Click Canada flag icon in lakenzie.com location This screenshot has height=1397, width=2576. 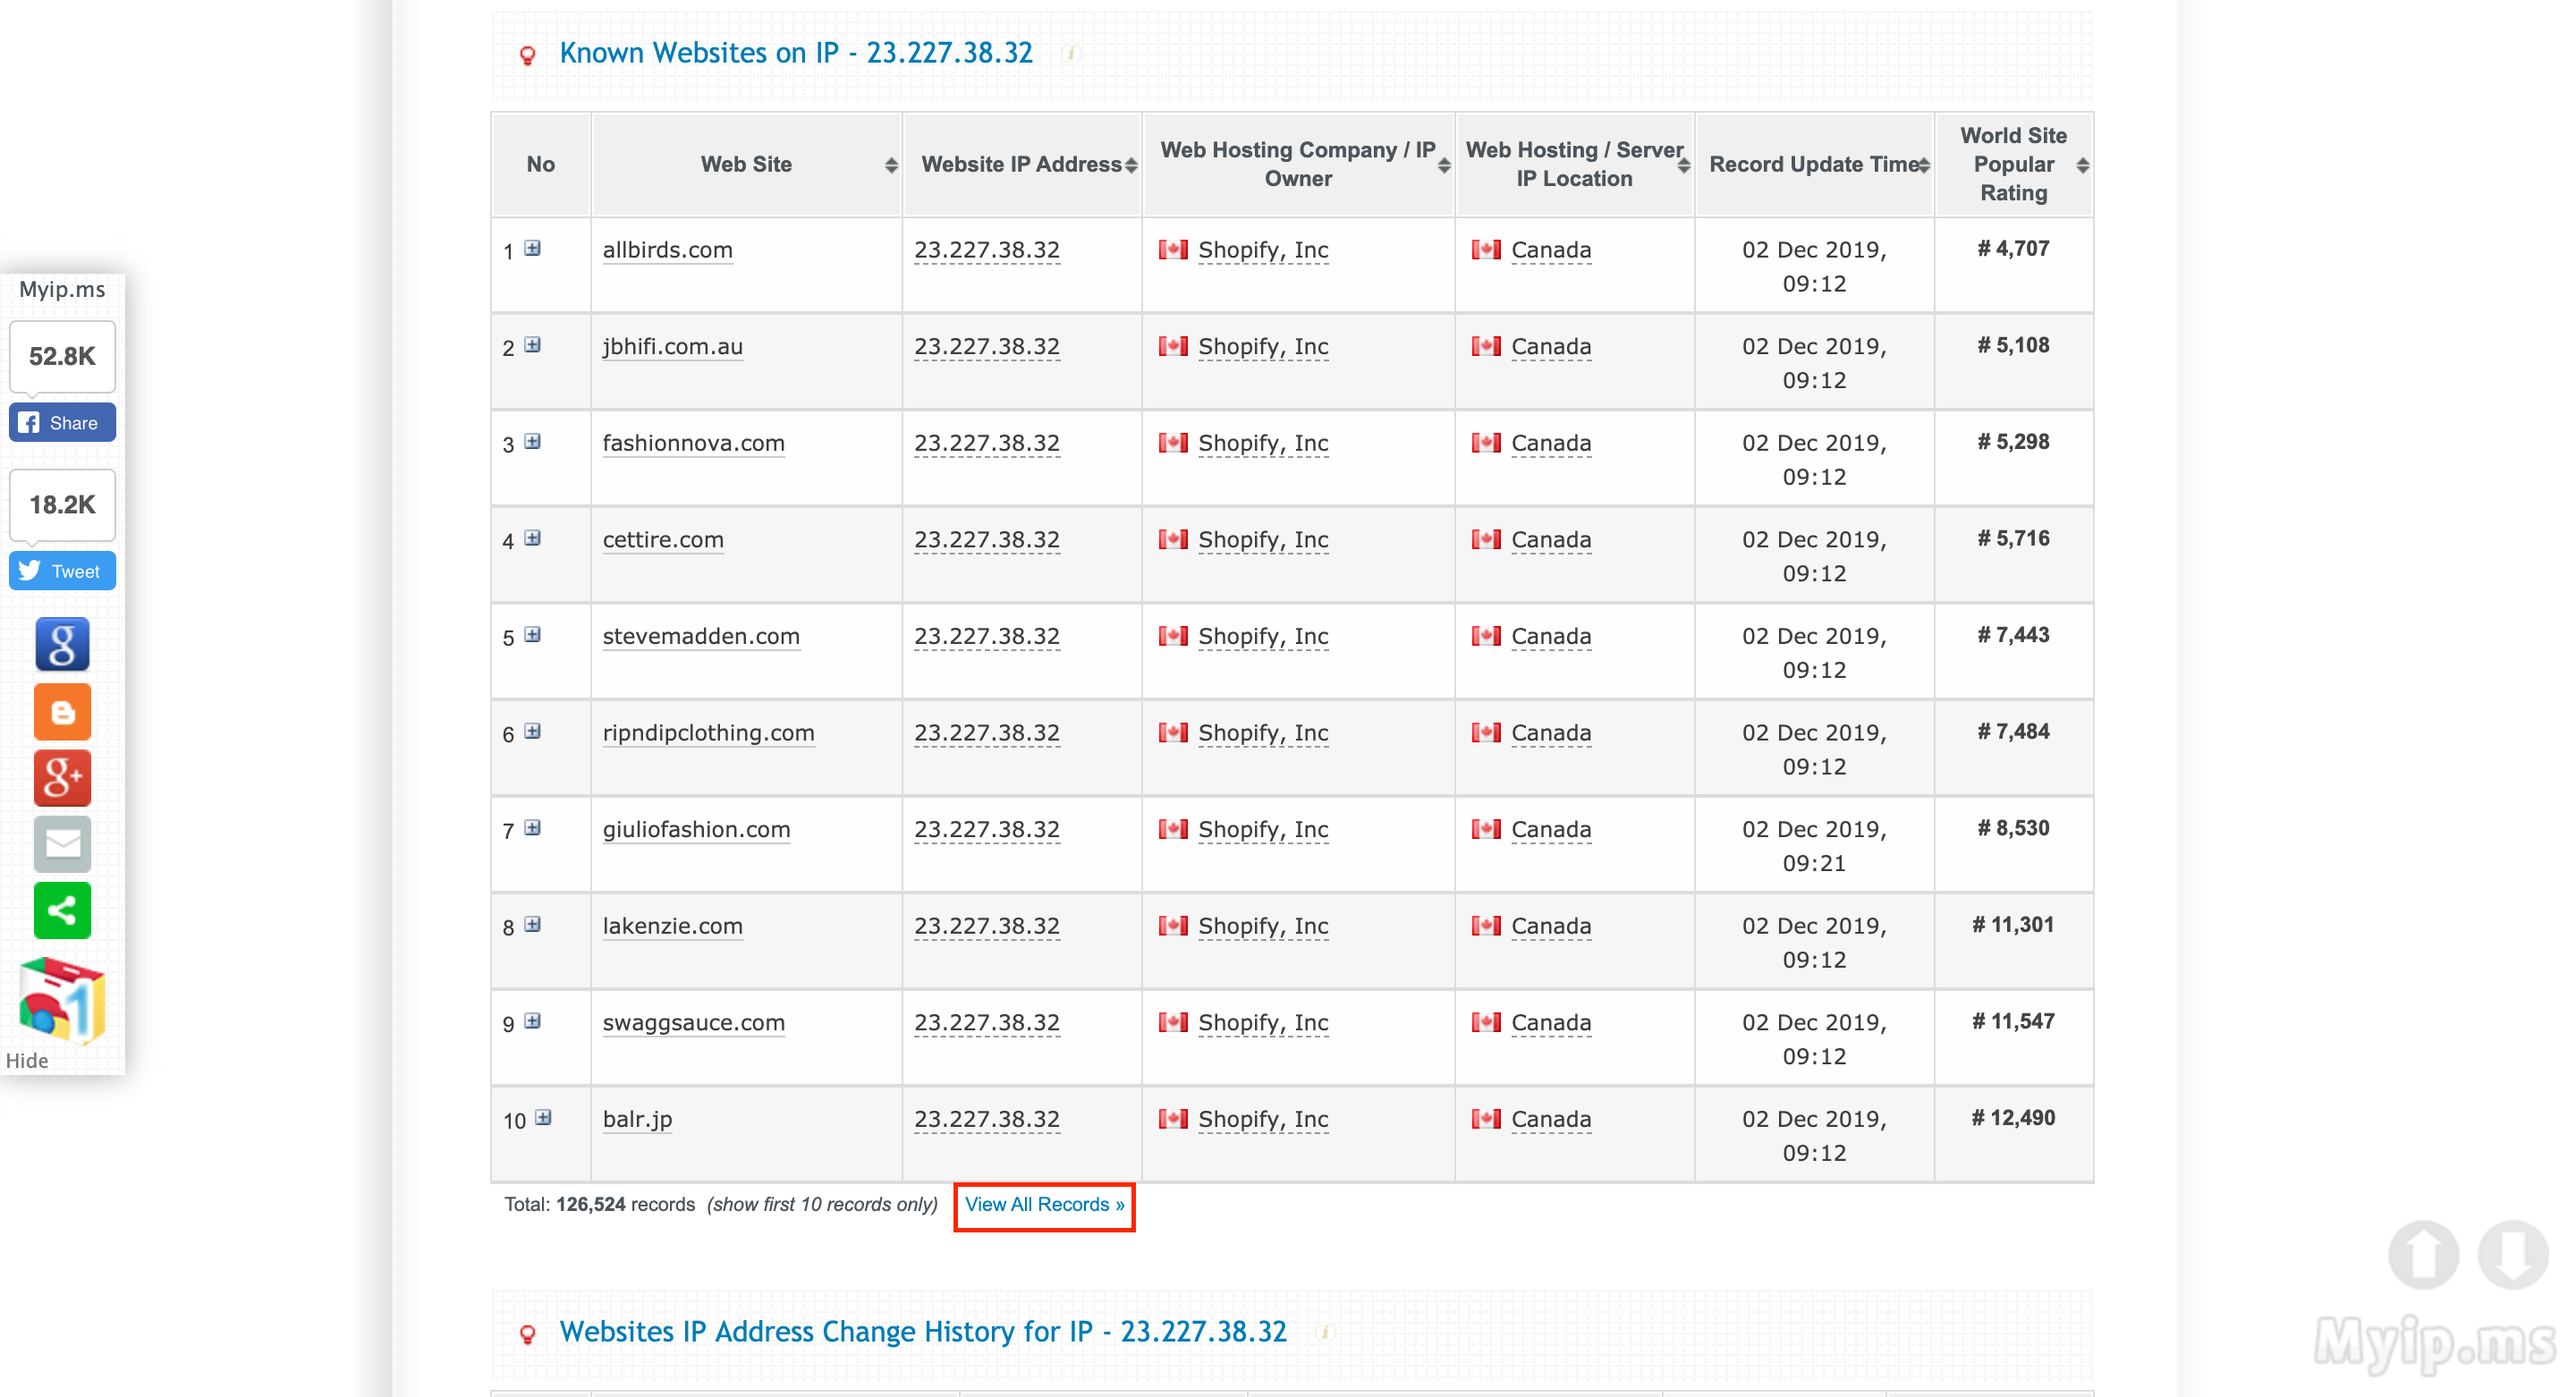[x=1486, y=926]
